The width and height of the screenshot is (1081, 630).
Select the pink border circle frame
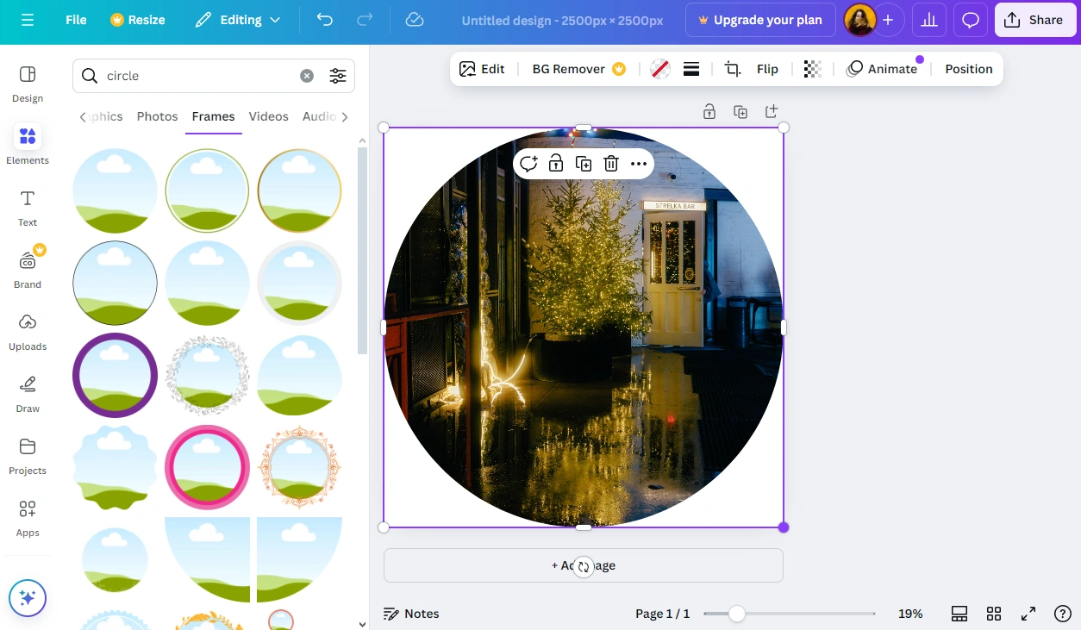[207, 467]
